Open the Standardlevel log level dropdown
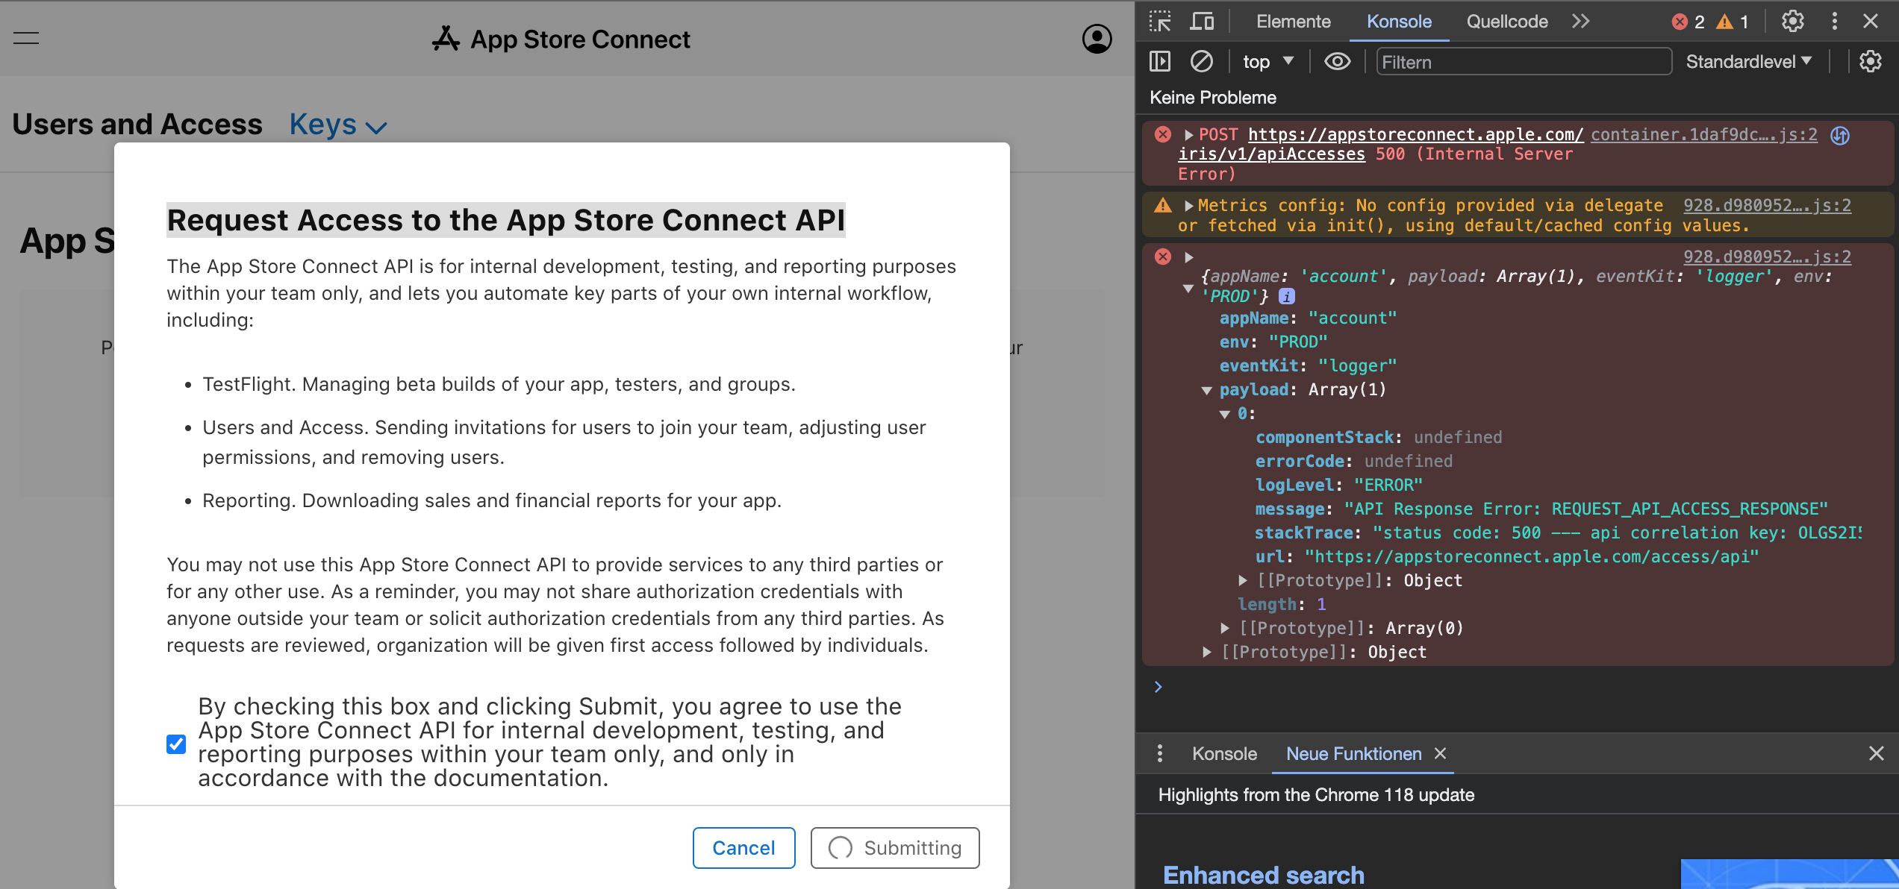Viewport: 1899px width, 889px height. pos(1748,62)
